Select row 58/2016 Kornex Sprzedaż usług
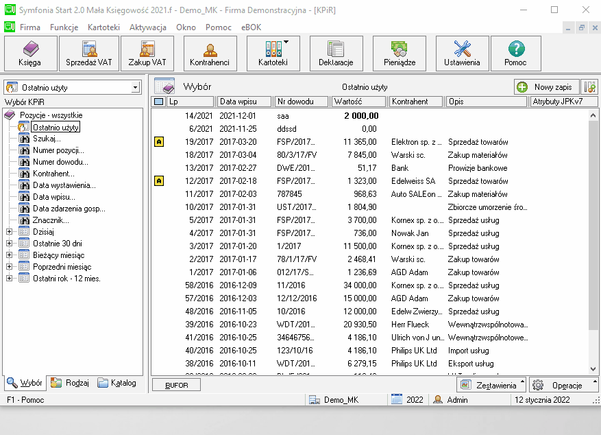Viewport: 601px width, 435px height. tap(370, 285)
